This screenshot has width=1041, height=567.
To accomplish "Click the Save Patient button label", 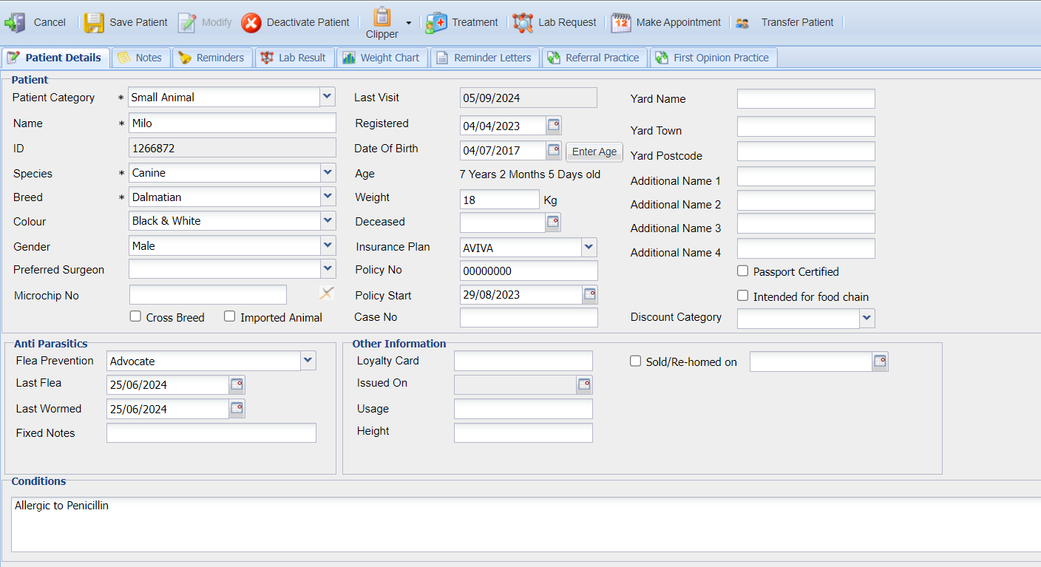I will click(139, 22).
